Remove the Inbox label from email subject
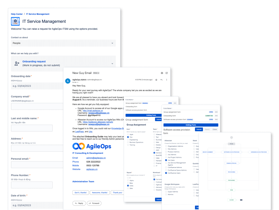 98,73
